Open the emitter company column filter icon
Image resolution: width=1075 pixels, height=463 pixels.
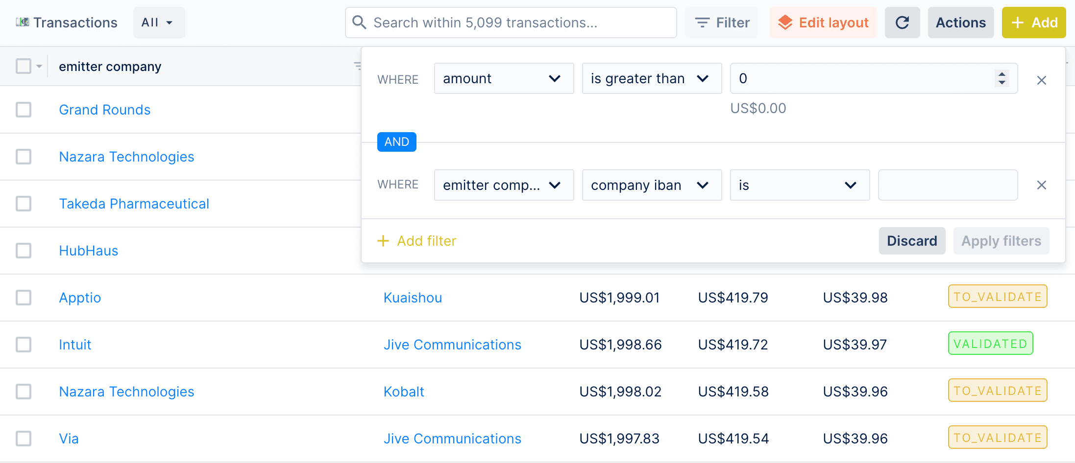pyautogui.click(x=357, y=66)
